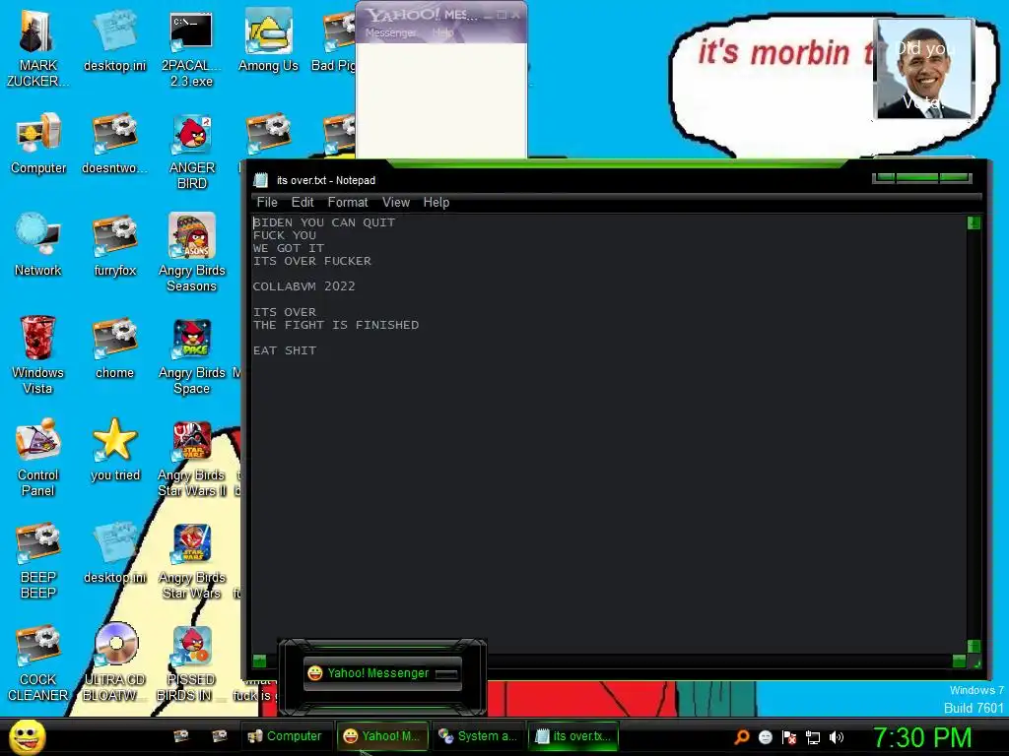The width and height of the screenshot is (1009, 756).
Task: Open ULTRA CD BLOATW... disc icon
Action: coord(115,662)
